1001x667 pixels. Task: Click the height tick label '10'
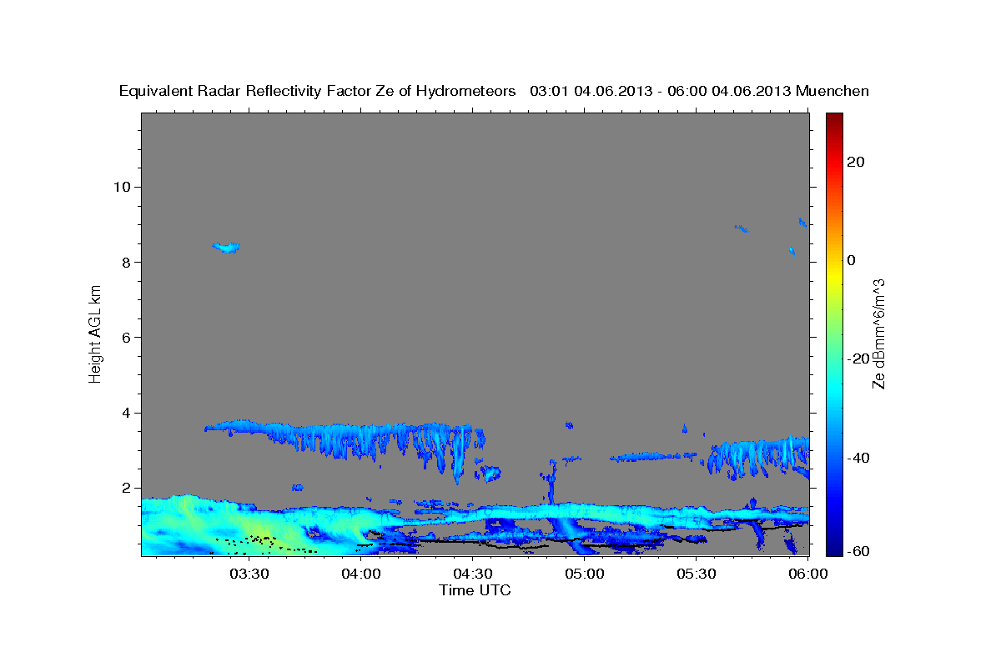click(123, 186)
